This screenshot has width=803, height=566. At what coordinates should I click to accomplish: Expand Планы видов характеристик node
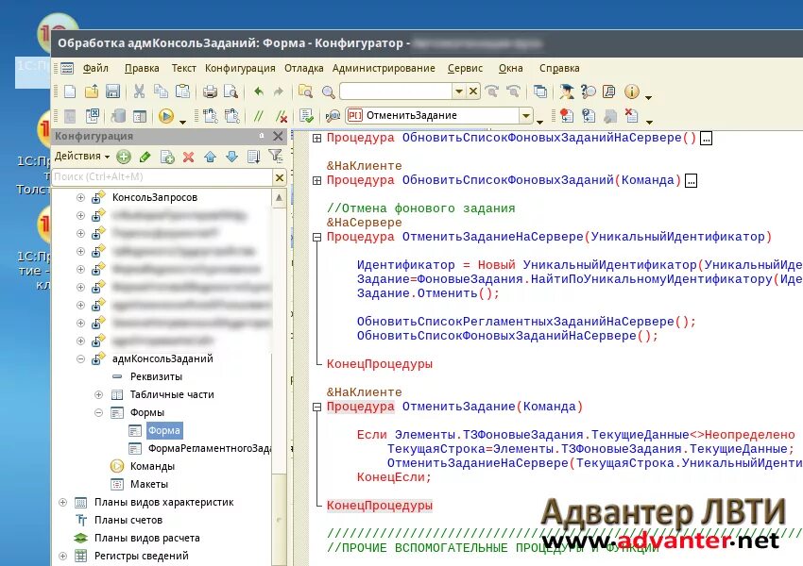point(62,502)
